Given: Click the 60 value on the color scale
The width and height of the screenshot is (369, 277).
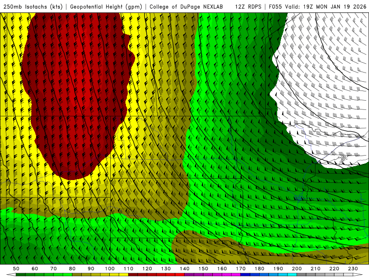Looking at the screenshot, I should pos(35,269).
